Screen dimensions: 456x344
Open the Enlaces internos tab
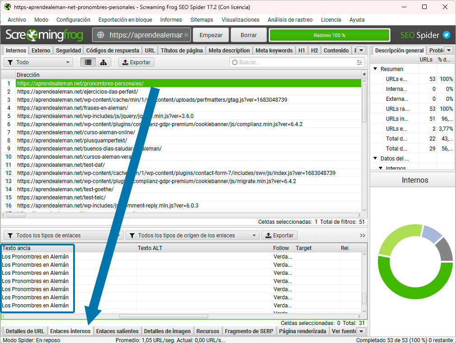coord(70,331)
